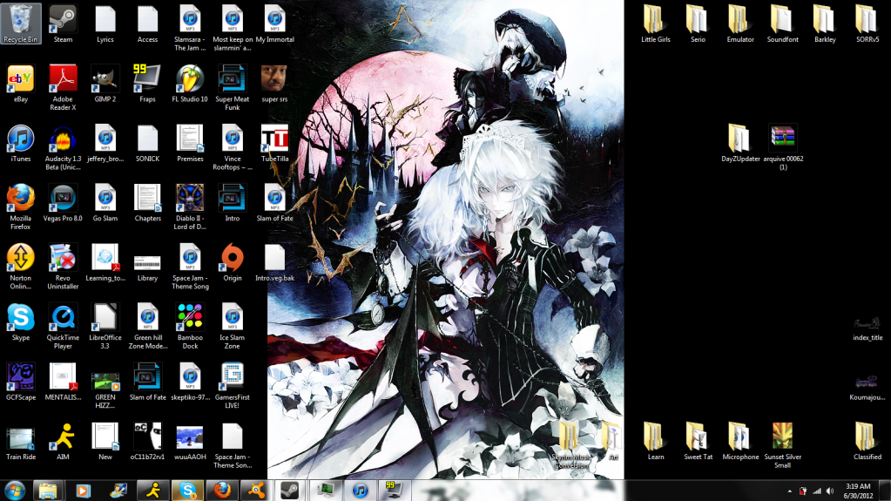
Task: Select the Super Meat Funk project icon
Action: 232,88
